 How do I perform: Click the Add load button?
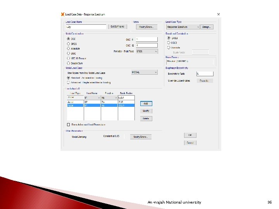(x=146, y=104)
